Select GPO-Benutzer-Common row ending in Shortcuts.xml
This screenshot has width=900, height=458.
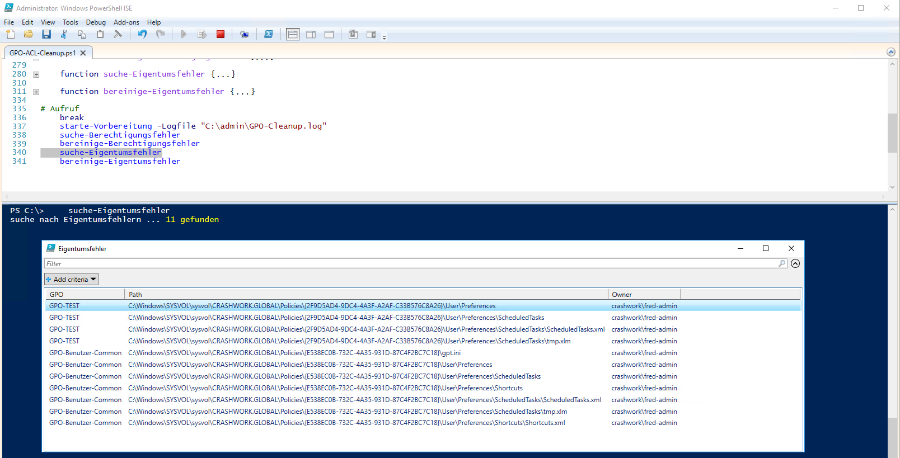[x=423, y=423]
